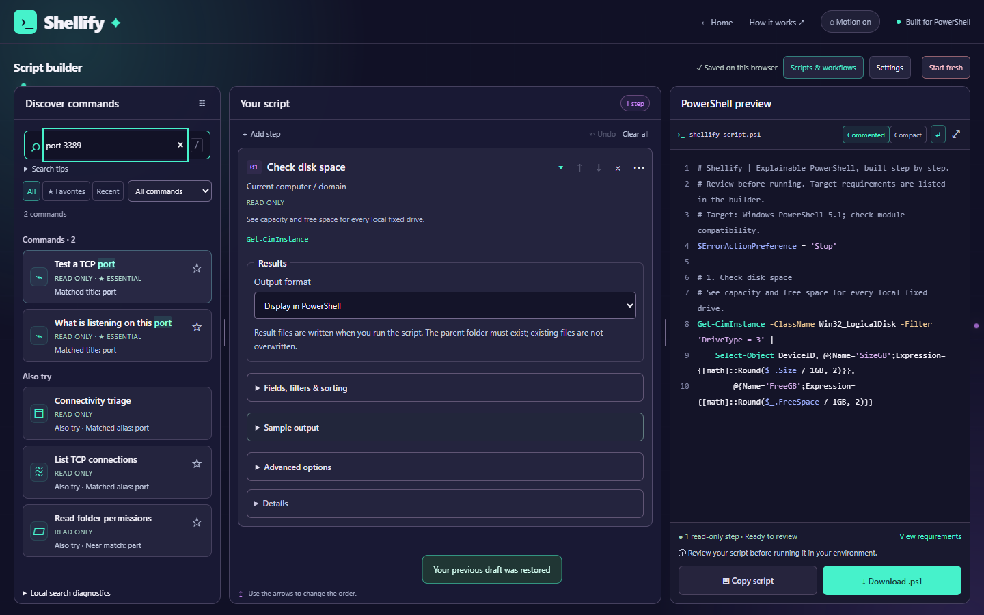Toggle the Discover commands list layout icon
The width and height of the screenshot is (984, 615).
tap(202, 103)
